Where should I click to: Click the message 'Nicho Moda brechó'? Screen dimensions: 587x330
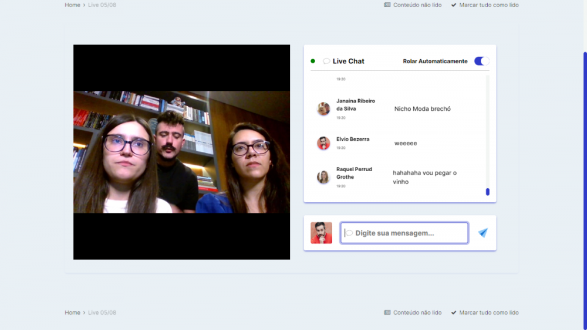422,108
